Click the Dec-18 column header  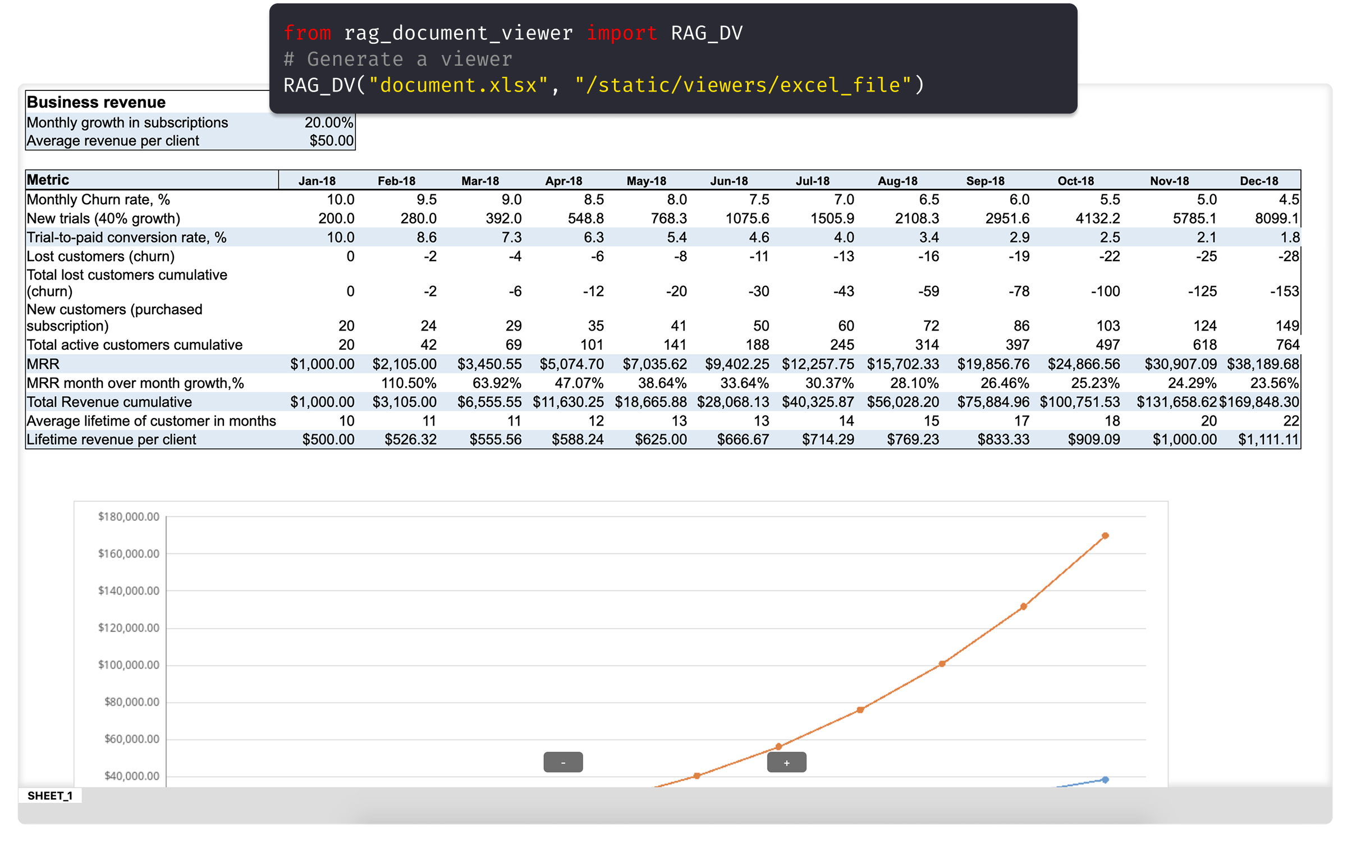click(x=1259, y=181)
